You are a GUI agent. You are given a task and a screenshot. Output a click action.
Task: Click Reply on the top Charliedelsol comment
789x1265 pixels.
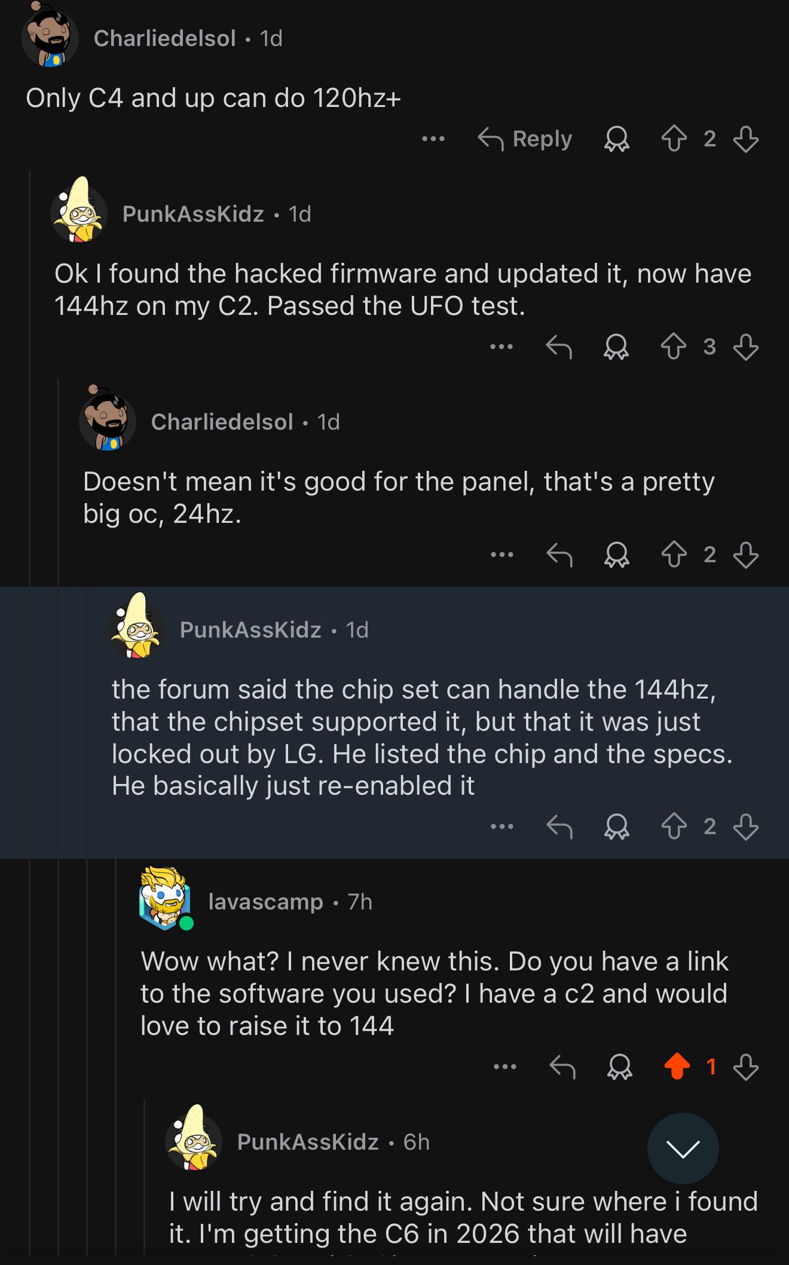click(525, 139)
